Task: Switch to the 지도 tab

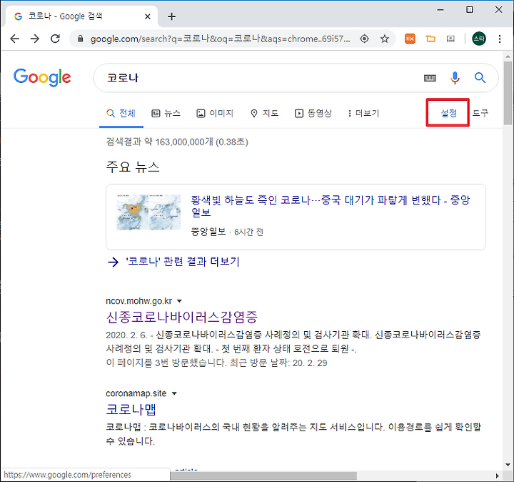Action: [264, 113]
